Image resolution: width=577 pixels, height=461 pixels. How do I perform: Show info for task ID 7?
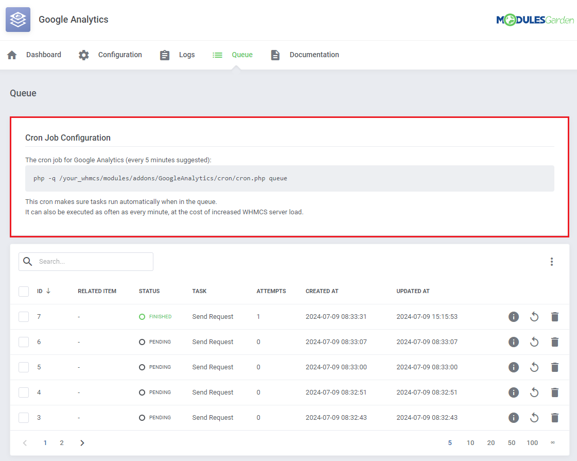(x=514, y=317)
